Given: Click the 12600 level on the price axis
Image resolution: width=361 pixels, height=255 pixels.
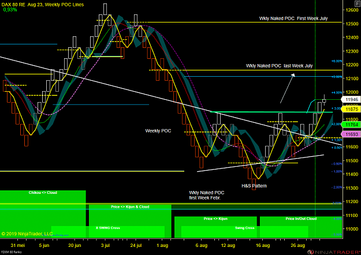Looking at the screenshot, I should click(352, 10).
